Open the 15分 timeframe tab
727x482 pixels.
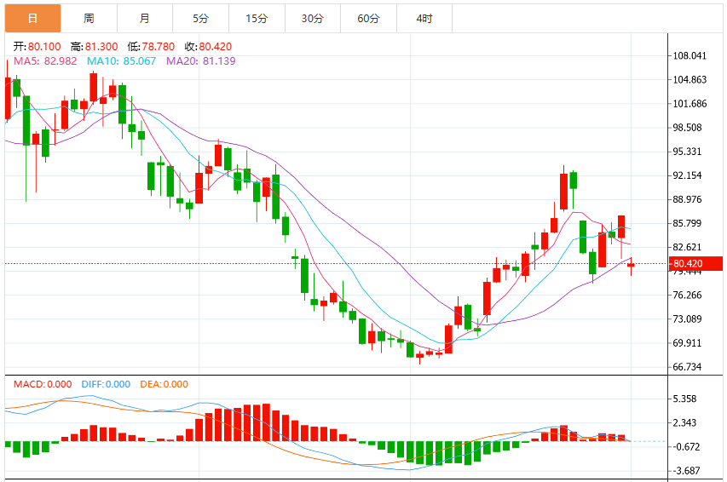257,19
